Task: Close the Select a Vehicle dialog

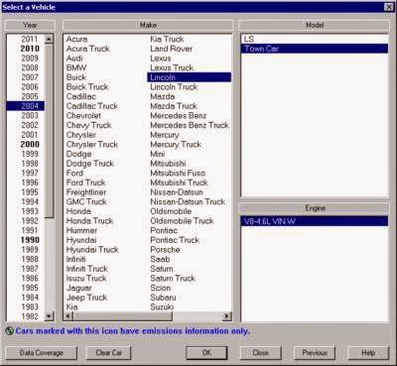Action: pyautogui.click(x=389, y=7)
